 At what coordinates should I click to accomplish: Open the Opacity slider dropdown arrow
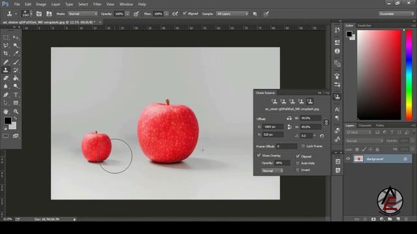click(x=128, y=14)
